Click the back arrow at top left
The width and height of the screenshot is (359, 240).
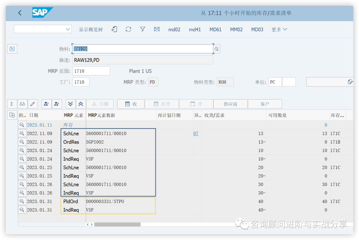tap(20, 13)
